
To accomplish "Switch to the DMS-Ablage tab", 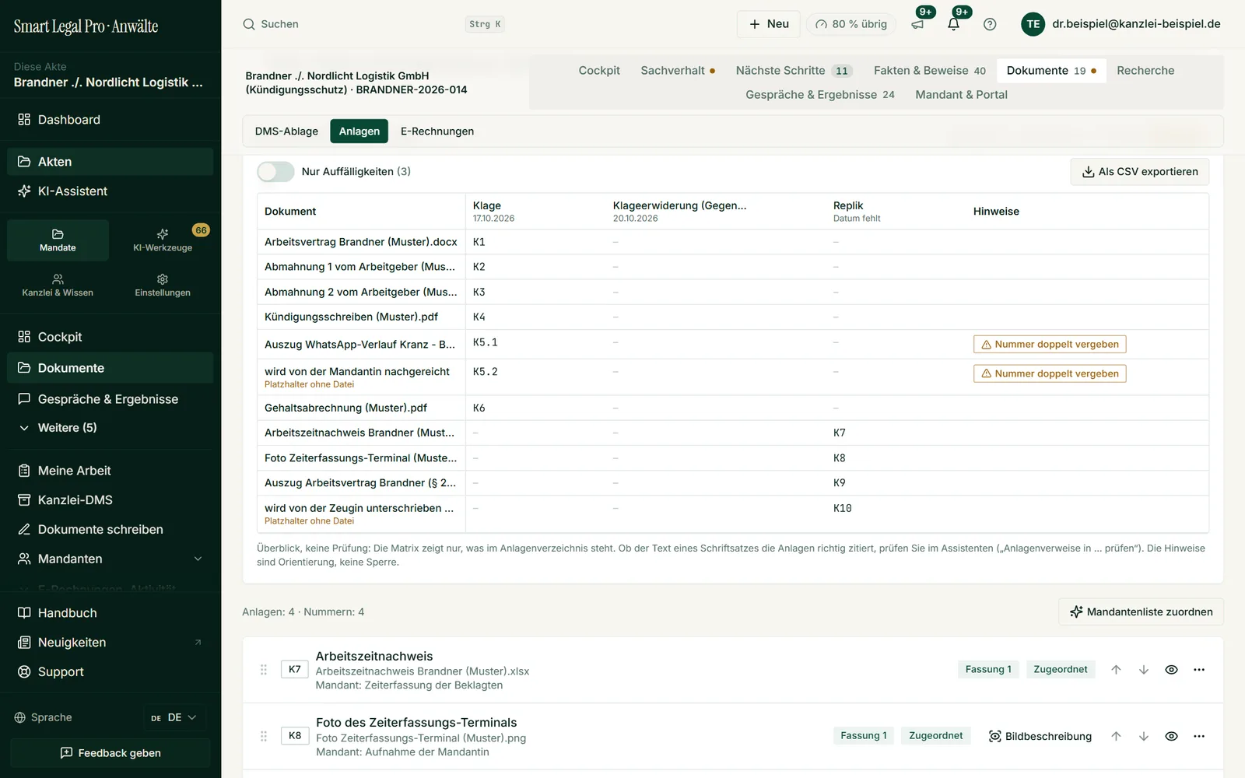I will tap(286, 131).
